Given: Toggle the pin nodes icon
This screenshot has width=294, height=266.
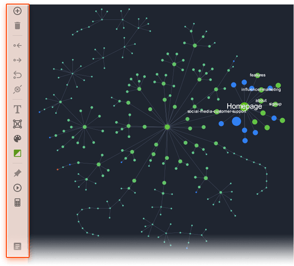Looking at the screenshot, I should click(18, 173).
